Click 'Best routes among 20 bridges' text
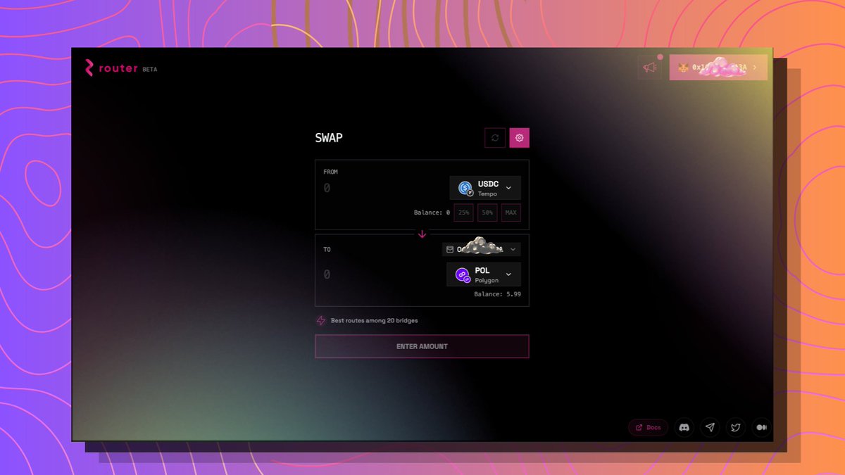 click(x=374, y=320)
